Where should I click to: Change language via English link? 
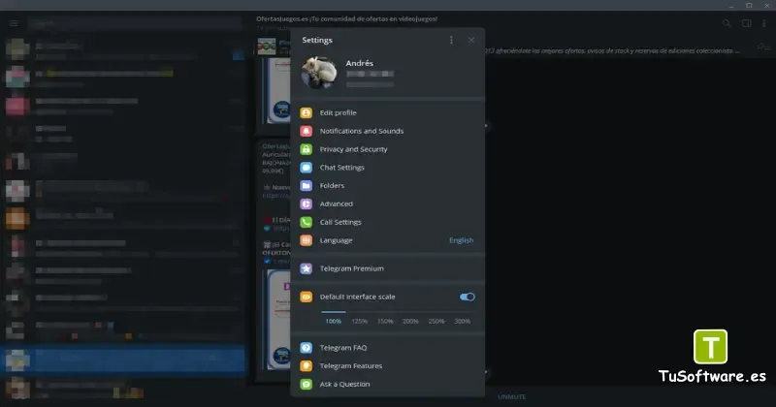pyautogui.click(x=462, y=240)
